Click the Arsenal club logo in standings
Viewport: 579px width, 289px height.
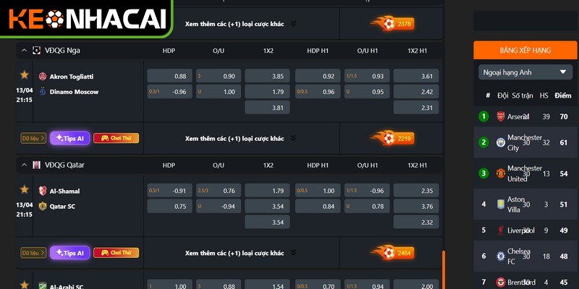pos(501,117)
